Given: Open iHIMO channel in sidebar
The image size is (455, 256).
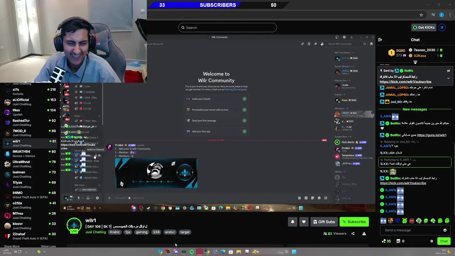Looking at the screenshot, I should 30,194.
